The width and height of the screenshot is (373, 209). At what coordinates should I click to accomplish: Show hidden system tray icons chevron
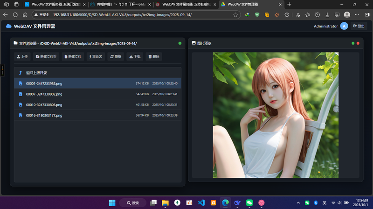(298, 203)
